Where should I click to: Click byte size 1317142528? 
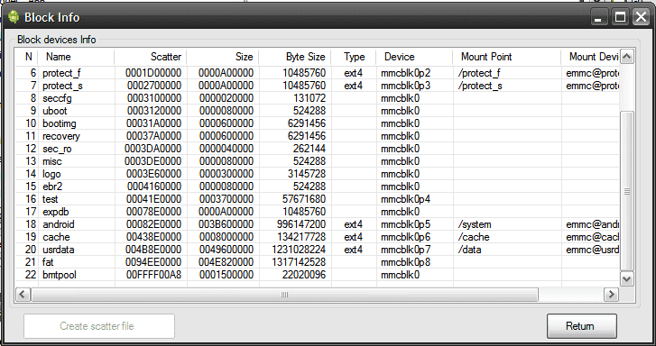click(x=299, y=262)
